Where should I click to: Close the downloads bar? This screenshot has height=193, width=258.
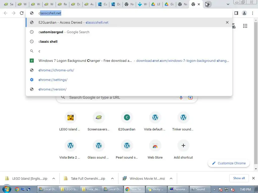[x=253, y=178]
